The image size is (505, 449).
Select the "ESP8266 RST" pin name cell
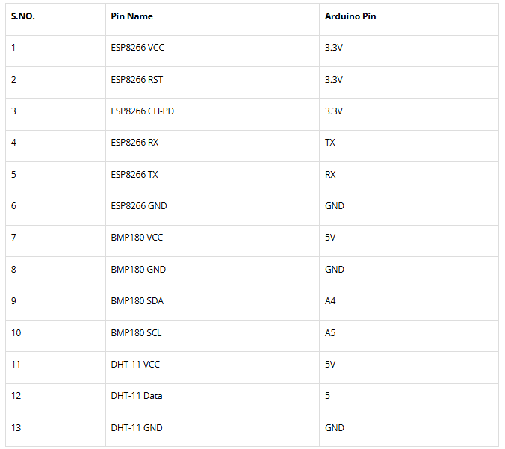point(137,79)
